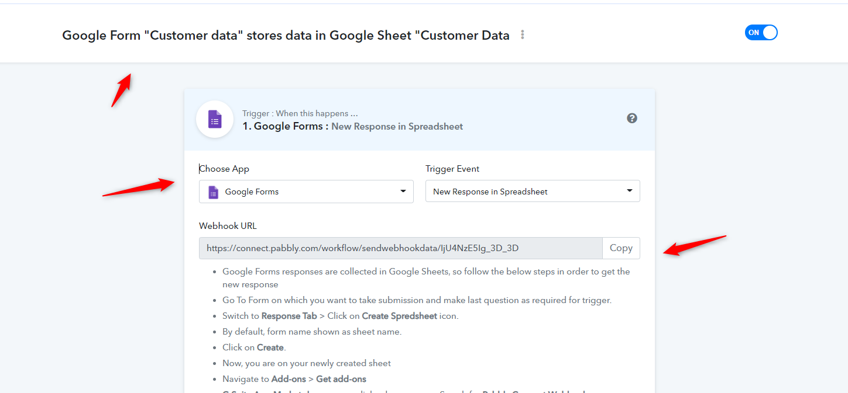Click instruction 'Navigate to Add-ons > Get add-ons'
Viewport: 848px width, 393px height.
coord(294,379)
